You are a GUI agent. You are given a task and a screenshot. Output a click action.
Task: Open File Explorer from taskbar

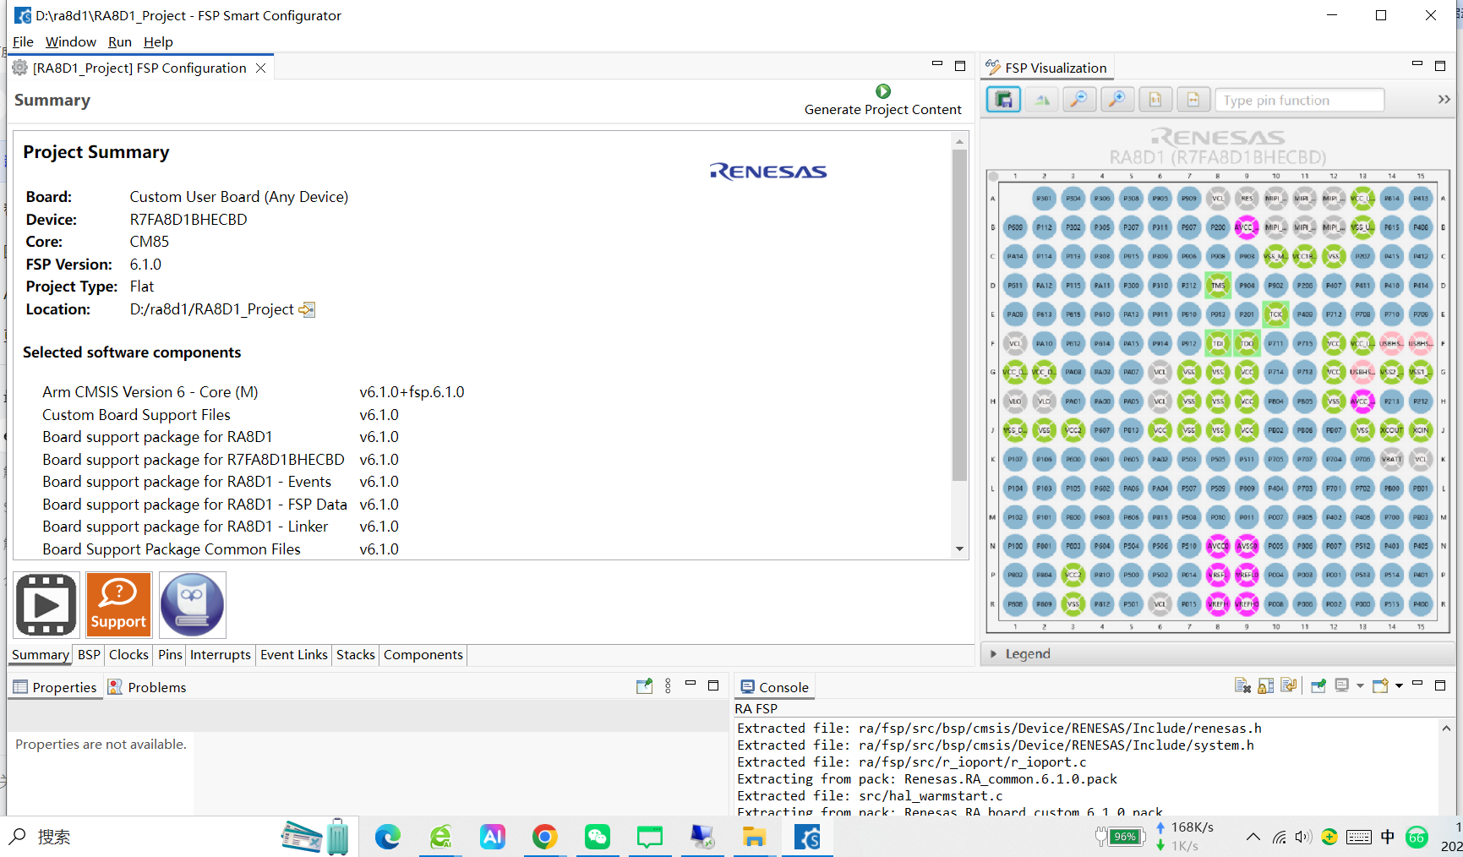pos(754,837)
